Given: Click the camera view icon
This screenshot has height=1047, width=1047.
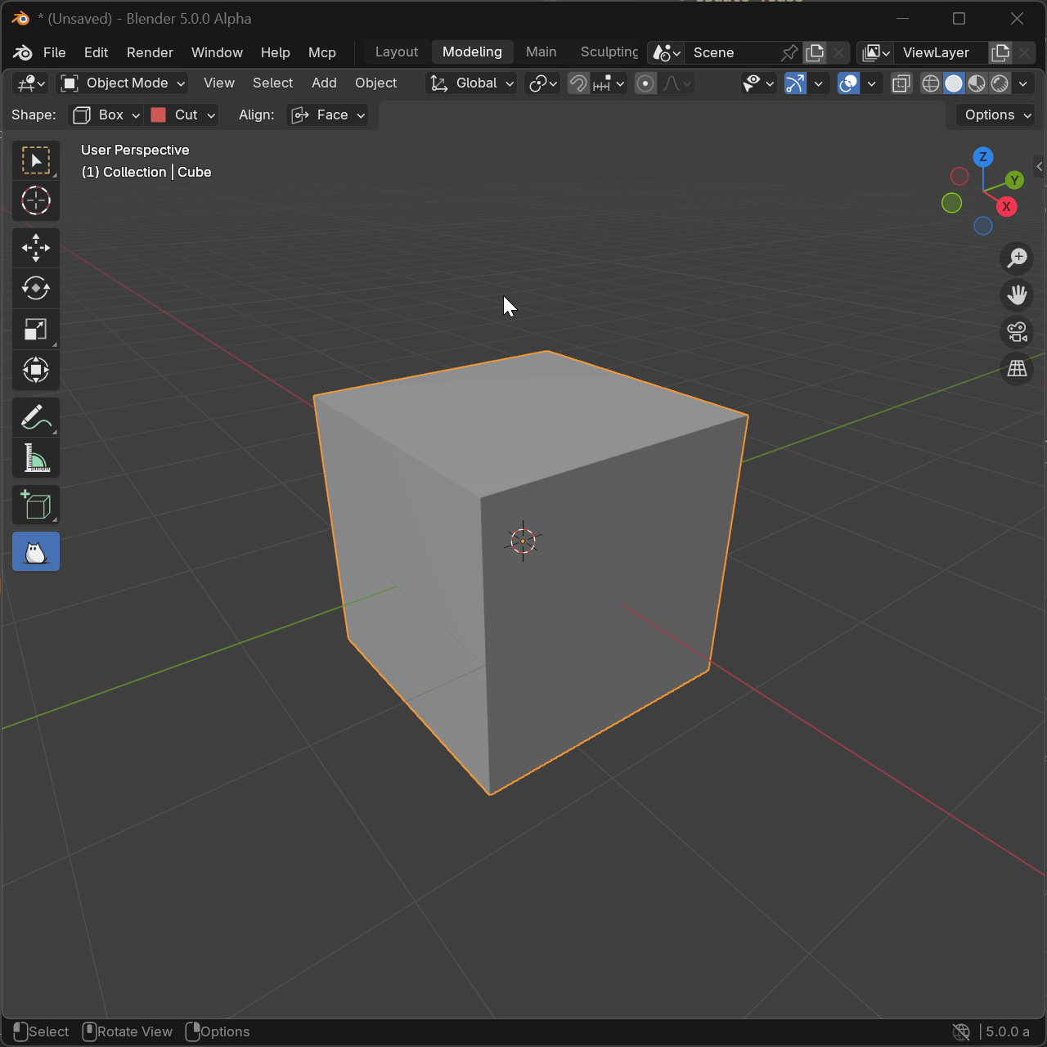Looking at the screenshot, I should coord(1017,332).
